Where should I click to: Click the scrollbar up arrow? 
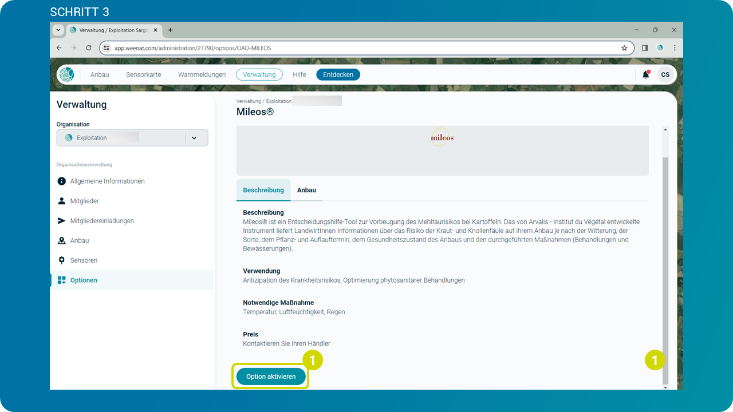point(665,129)
